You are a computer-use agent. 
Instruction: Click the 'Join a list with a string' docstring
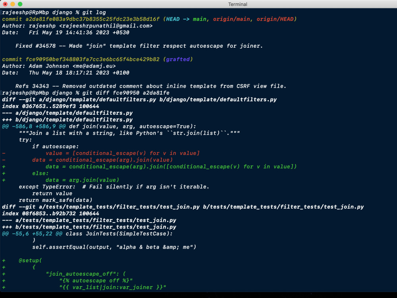129,133
